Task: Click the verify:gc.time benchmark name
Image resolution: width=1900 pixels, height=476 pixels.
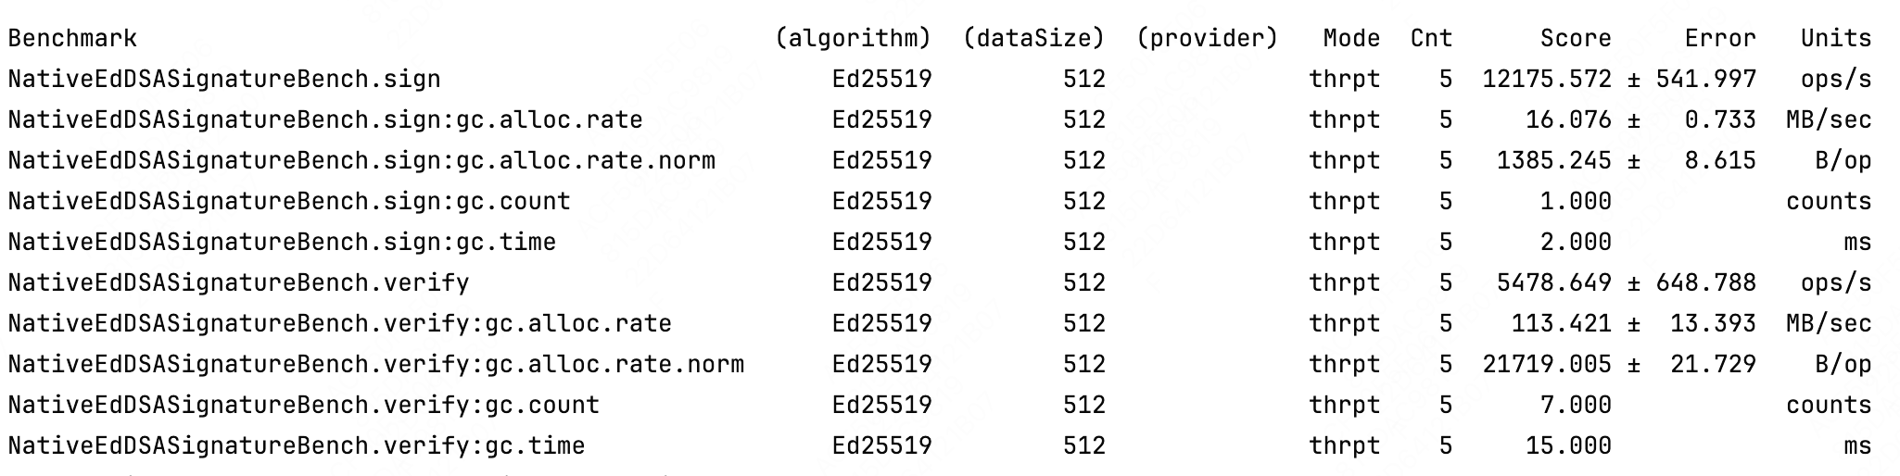Action: coord(297,445)
